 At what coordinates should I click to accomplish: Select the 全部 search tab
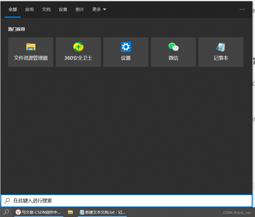coord(13,10)
